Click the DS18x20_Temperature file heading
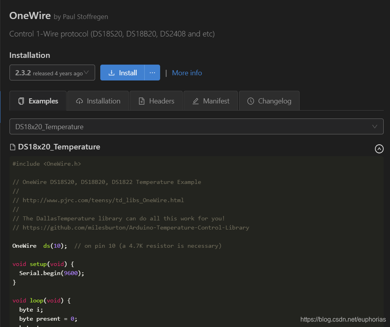Image resolution: width=390 pixels, height=327 pixels. click(59, 147)
